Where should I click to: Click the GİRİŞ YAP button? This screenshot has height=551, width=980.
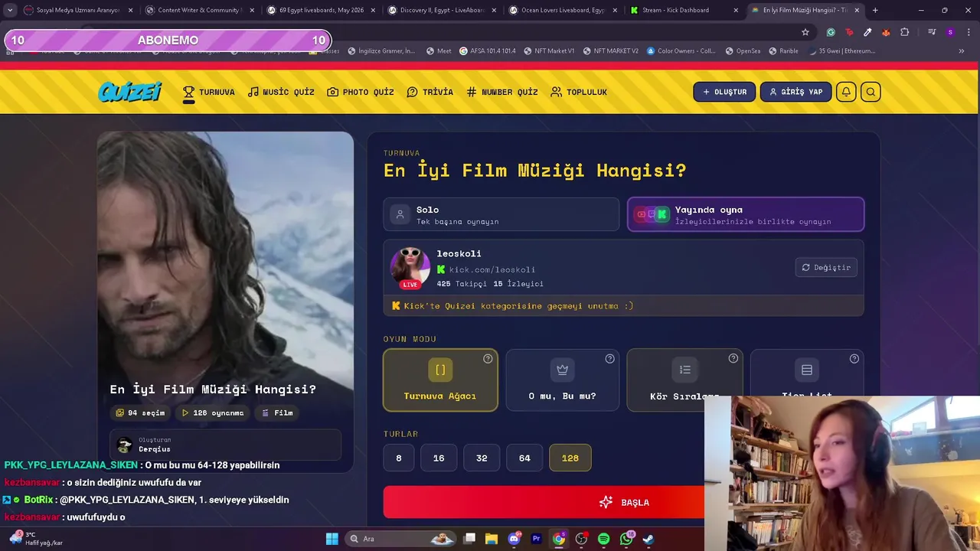pyautogui.click(x=795, y=92)
